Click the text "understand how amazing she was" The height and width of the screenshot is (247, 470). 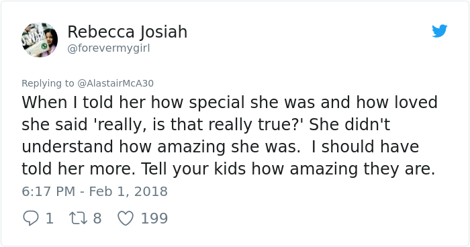[x=160, y=147]
